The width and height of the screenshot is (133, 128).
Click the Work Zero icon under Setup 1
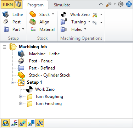pos(29,89)
